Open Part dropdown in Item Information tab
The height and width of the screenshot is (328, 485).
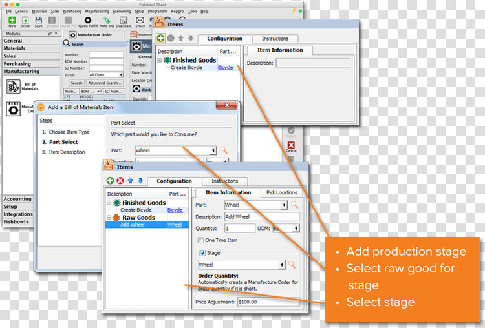click(284, 205)
